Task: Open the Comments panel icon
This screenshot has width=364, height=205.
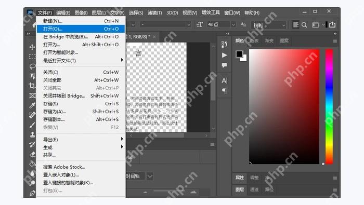Action: [x=224, y=65]
